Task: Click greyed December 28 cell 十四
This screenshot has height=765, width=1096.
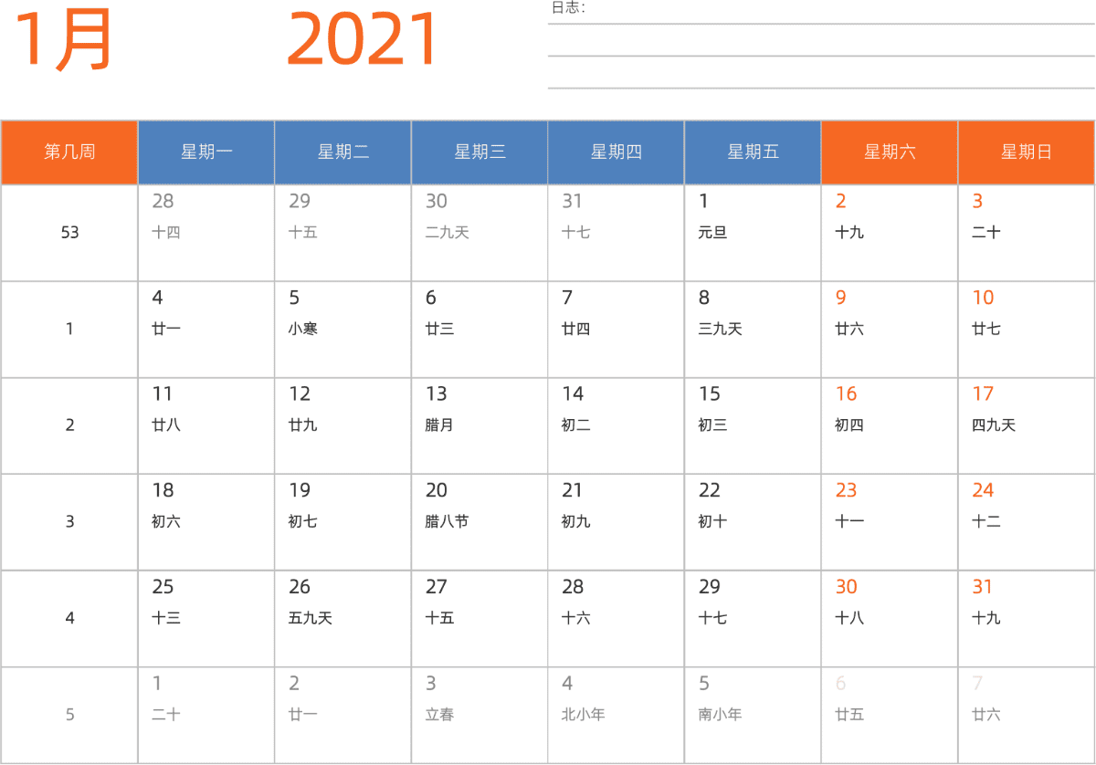Action: click(x=206, y=233)
